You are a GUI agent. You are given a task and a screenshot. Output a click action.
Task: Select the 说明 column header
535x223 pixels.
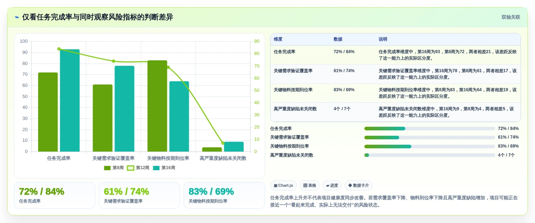(383, 39)
